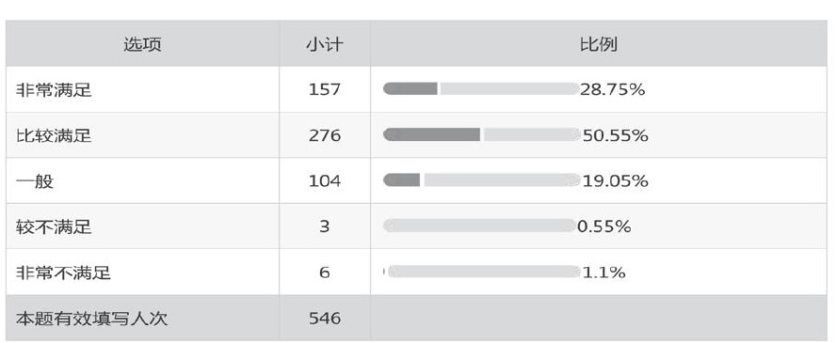Click the 50.55% progress bar
Image resolution: width=837 pixels, height=343 pixels.
(x=481, y=134)
